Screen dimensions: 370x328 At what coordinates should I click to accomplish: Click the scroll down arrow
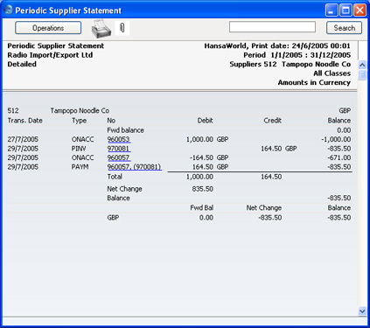coord(362,311)
